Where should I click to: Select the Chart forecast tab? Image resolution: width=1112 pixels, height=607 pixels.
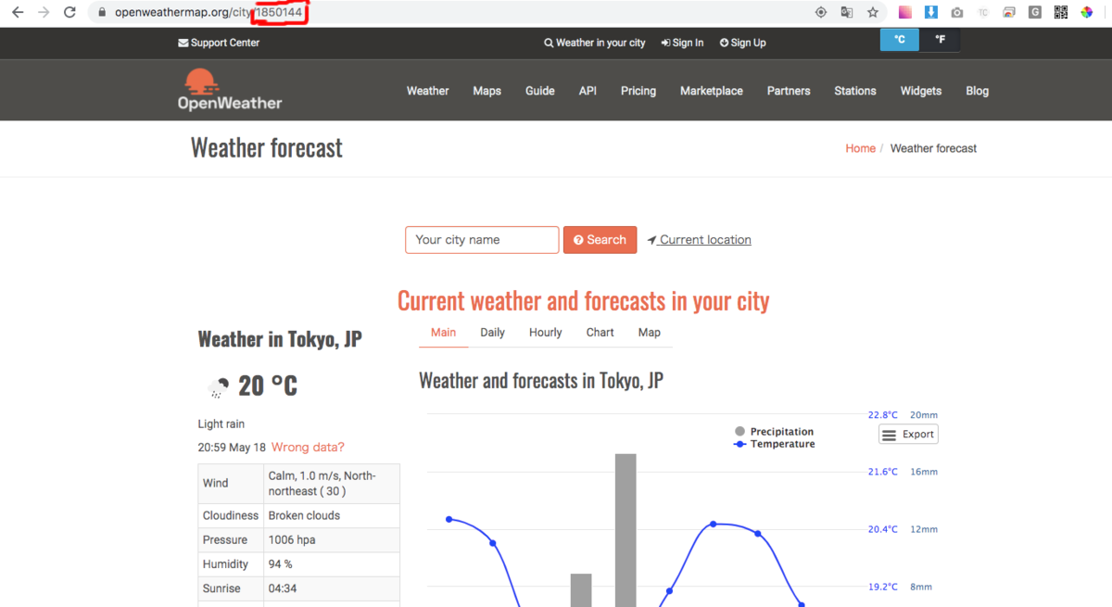[600, 333]
